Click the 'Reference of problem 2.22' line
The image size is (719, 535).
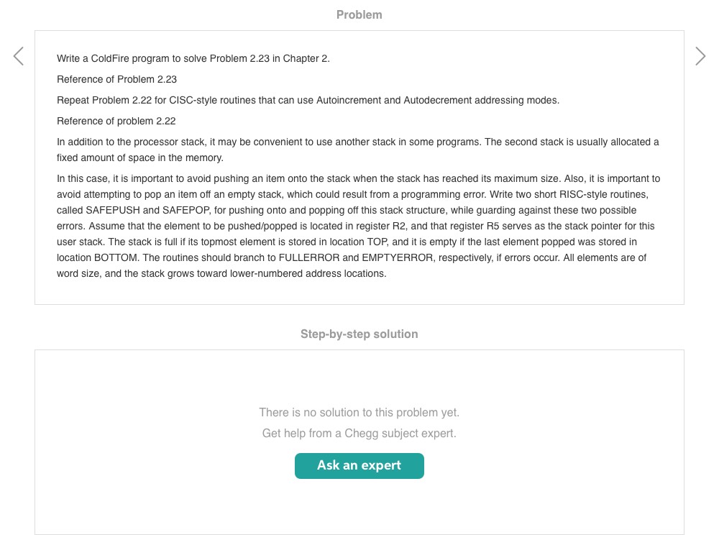(116, 121)
